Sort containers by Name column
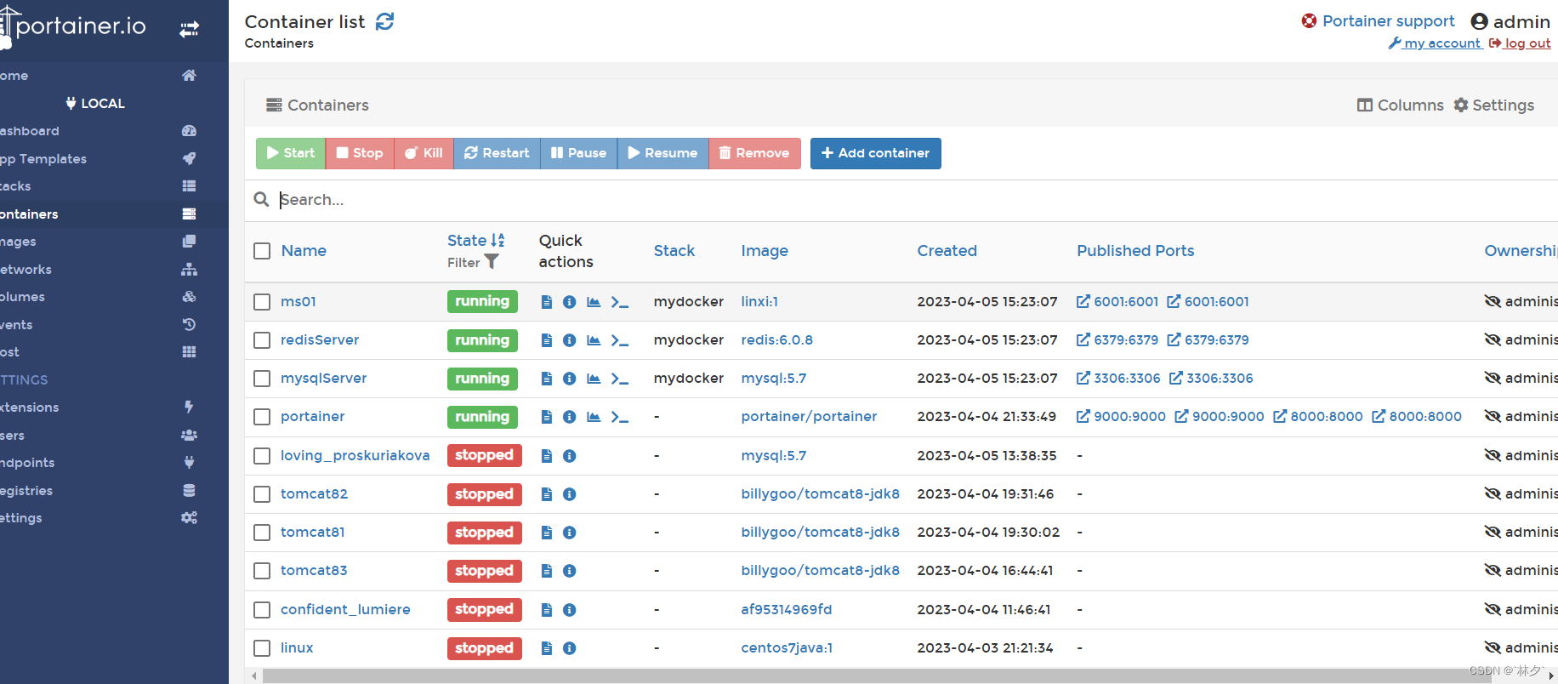 point(304,251)
